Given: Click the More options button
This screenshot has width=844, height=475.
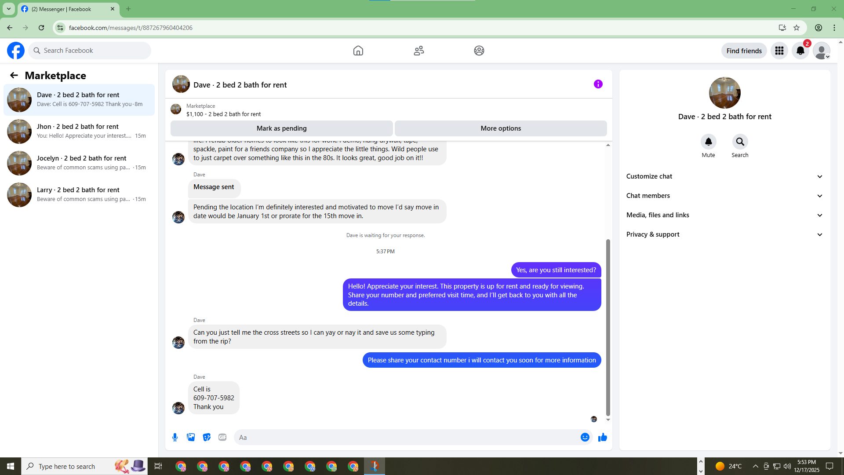Looking at the screenshot, I should click(500, 128).
